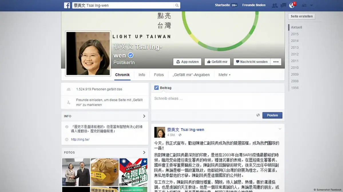This screenshot has height=192, width=343.
Task: Jump to 2012 in the timeline
Action: (x=295, y=54)
